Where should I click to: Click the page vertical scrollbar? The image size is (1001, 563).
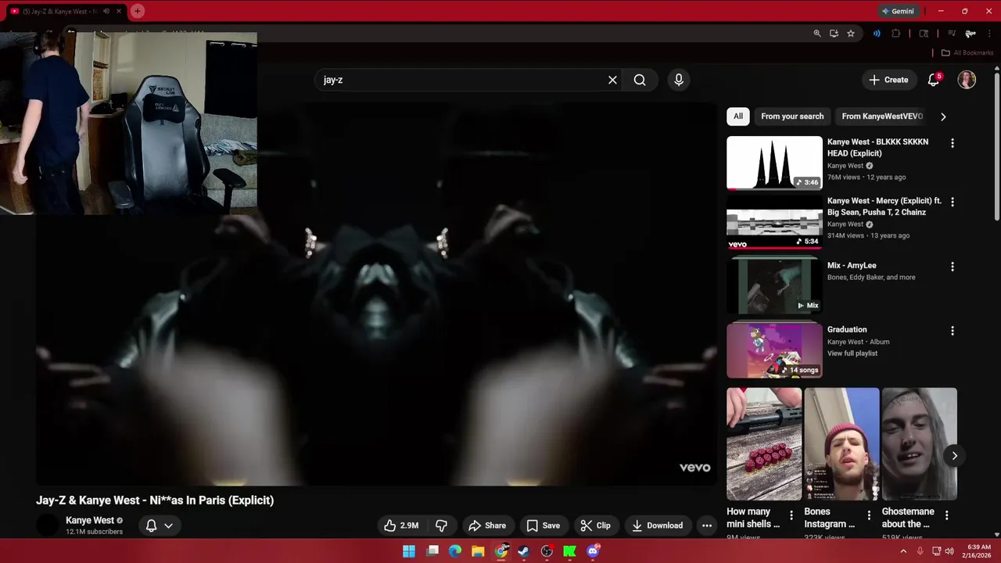pyautogui.click(x=996, y=145)
